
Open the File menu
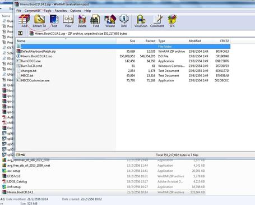point(19,11)
